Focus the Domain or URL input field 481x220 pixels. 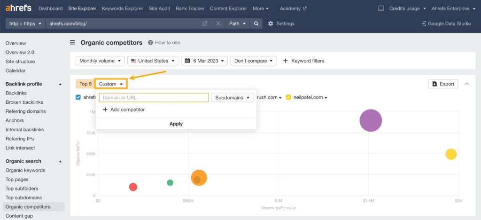(x=154, y=98)
